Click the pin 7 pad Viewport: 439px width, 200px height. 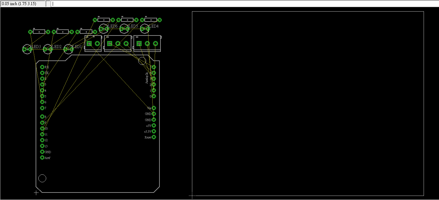(42, 108)
